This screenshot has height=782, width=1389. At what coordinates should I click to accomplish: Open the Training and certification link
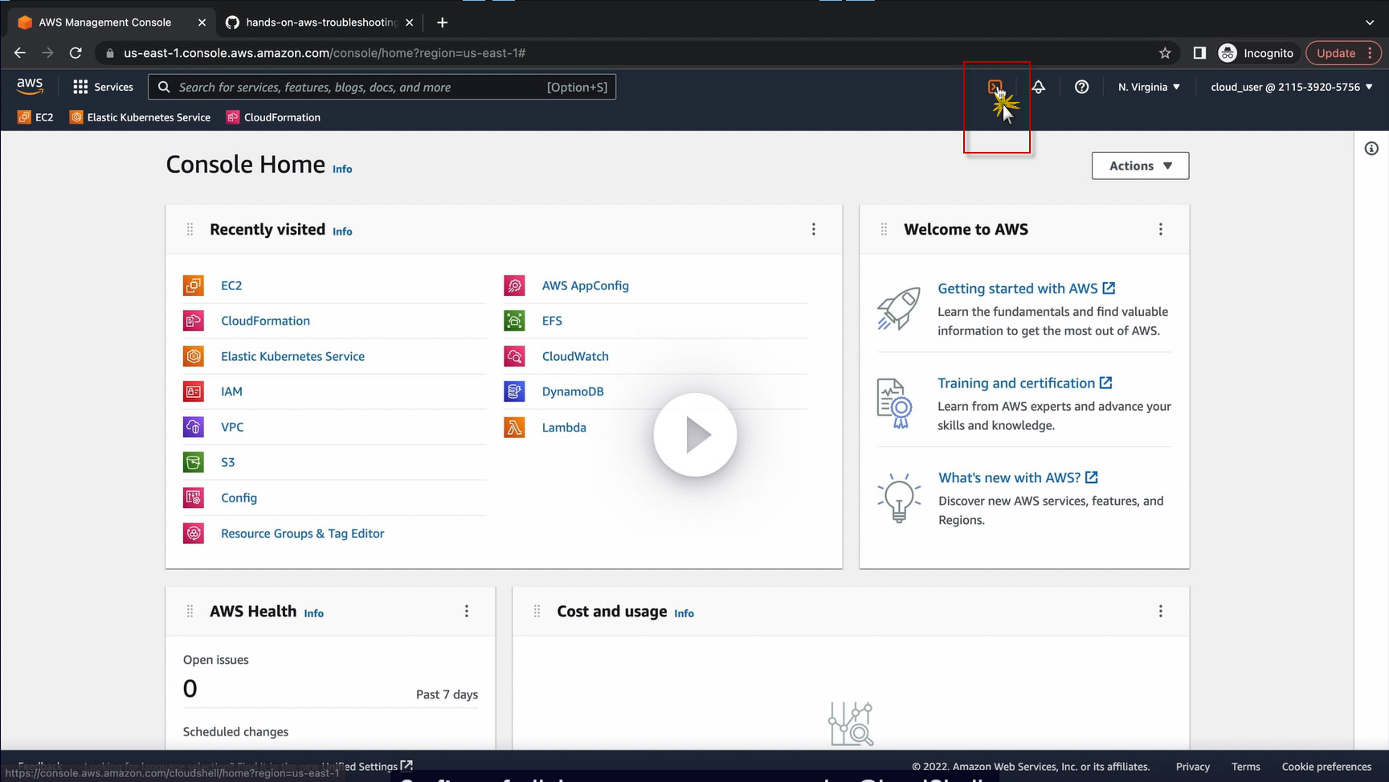tap(1024, 383)
